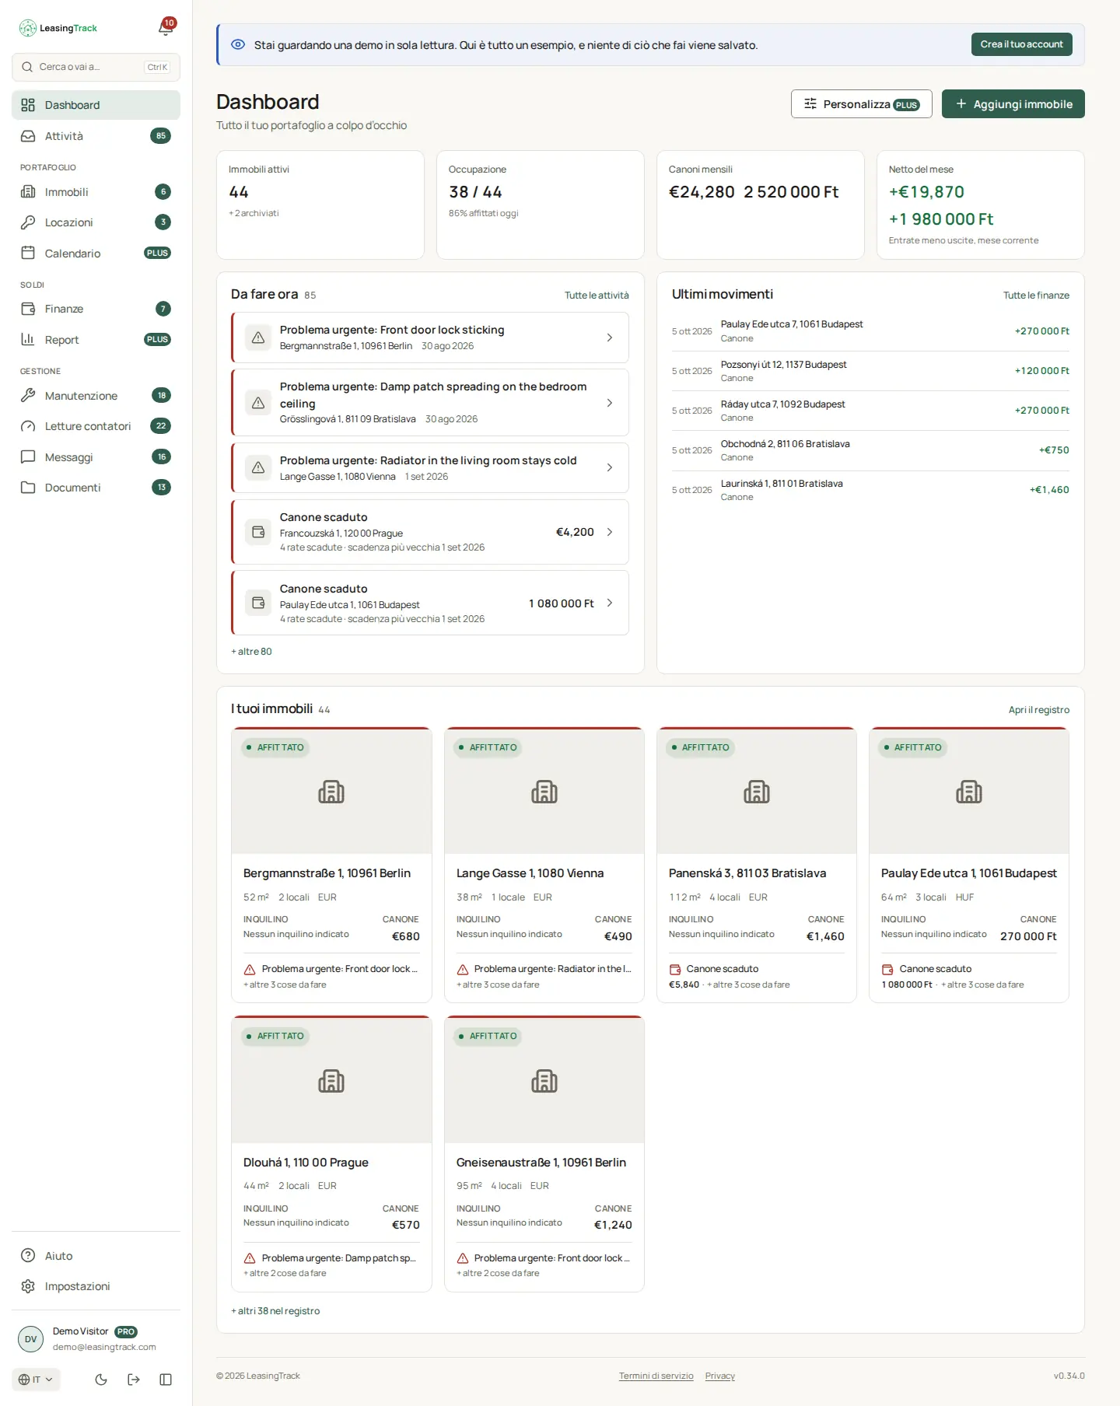The width and height of the screenshot is (1120, 1406).
Task: Open Finanze wallet item
Action: click(96, 309)
